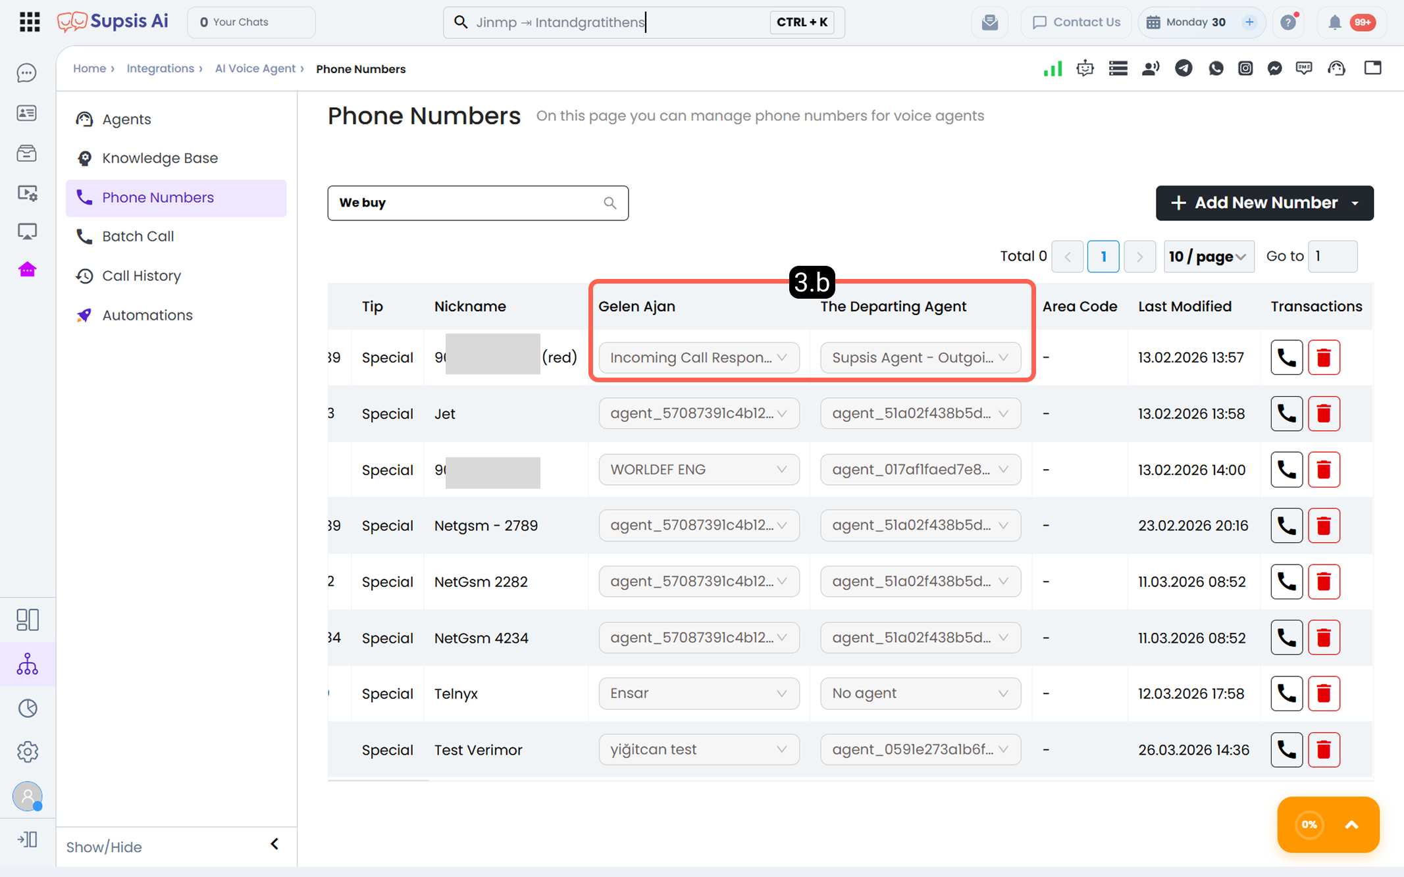Open Batch Call in the side menu
The image size is (1404, 877).
point(176,236)
